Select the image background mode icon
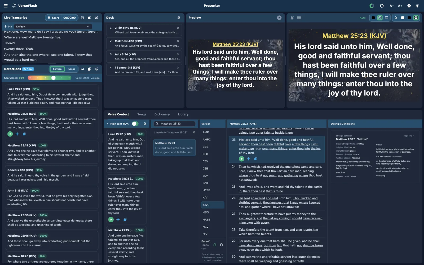The width and height of the screenshot is (424, 265). click(x=380, y=18)
